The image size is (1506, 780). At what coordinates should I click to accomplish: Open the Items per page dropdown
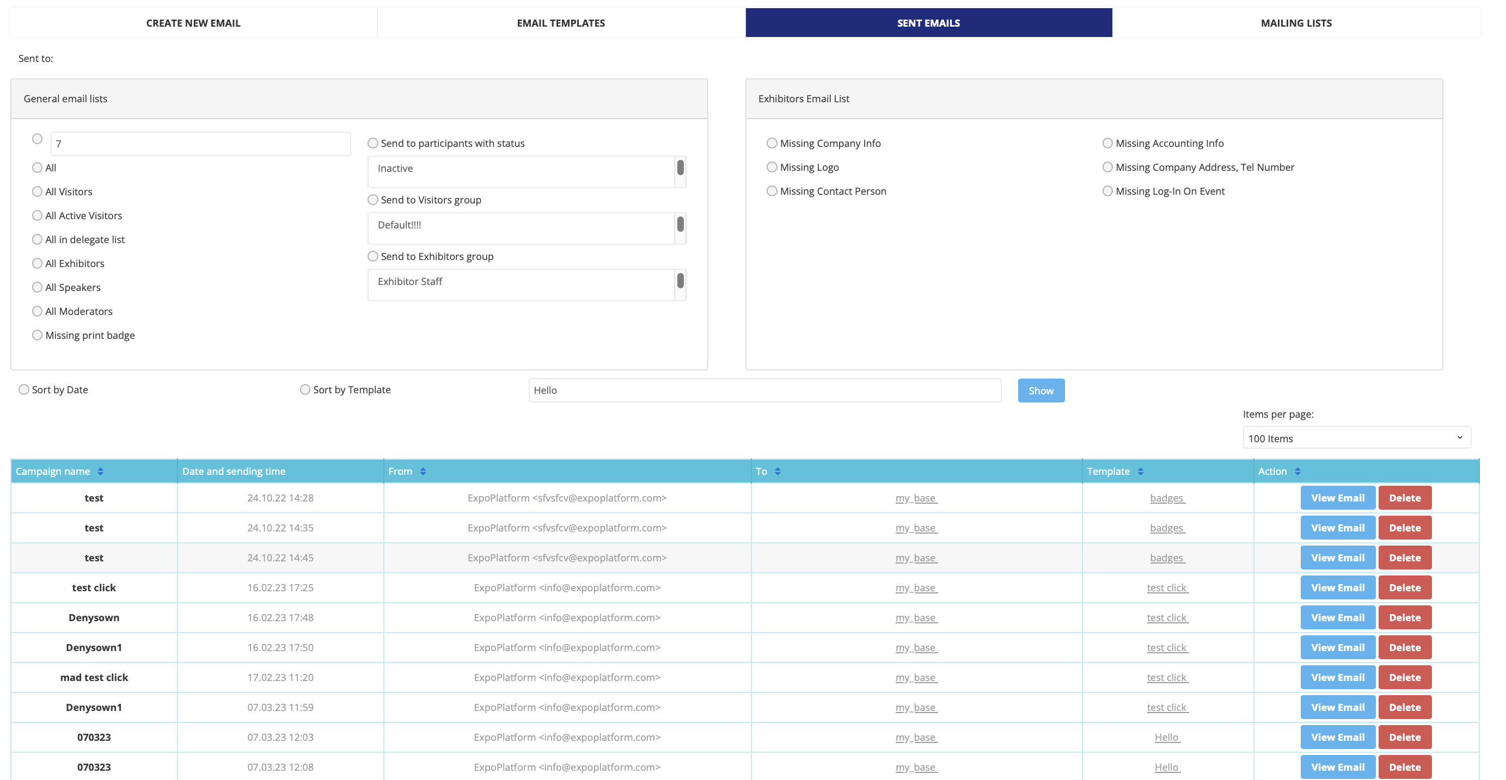click(1356, 438)
